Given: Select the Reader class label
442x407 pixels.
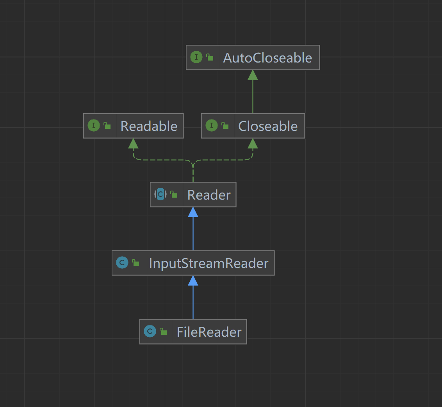Looking at the screenshot, I should pos(209,195).
